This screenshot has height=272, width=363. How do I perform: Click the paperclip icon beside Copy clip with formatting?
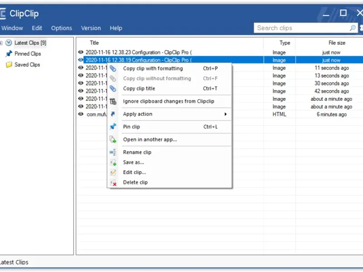pyautogui.click(x=113, y=68)
